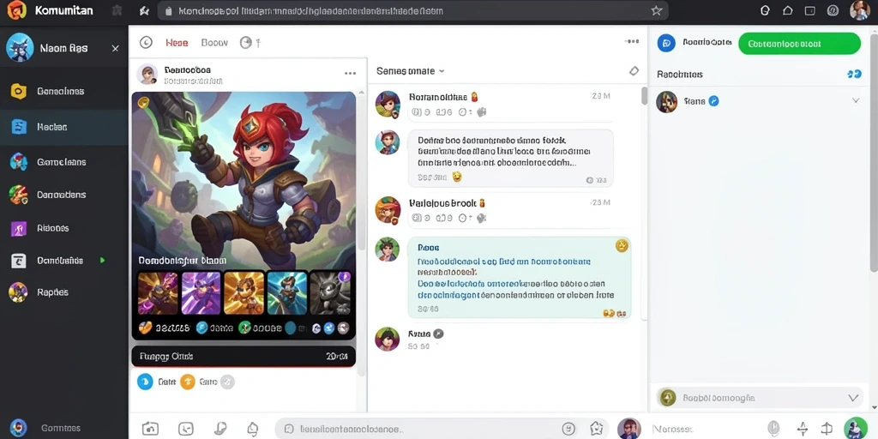Switch to the red Hese tab
The height and width of the screenshot is (439, 878).
[x=177, y=43]
